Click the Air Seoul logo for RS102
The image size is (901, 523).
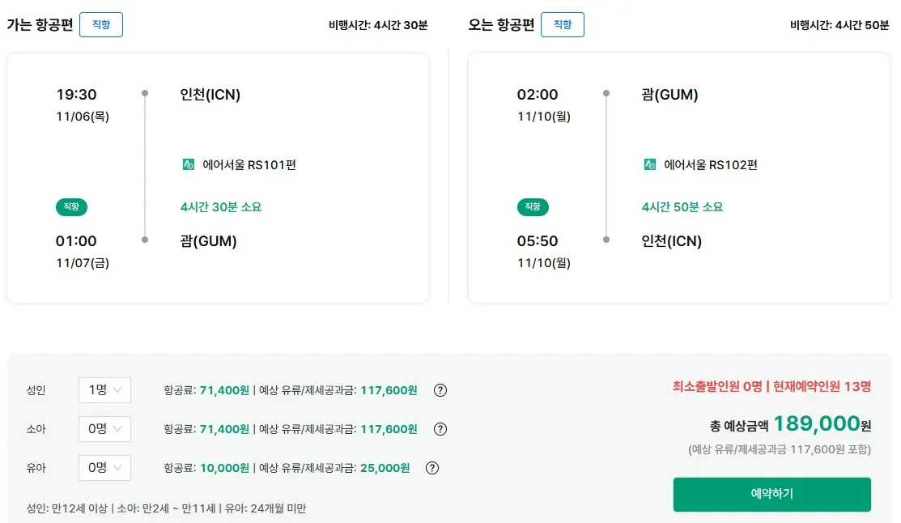650,165
